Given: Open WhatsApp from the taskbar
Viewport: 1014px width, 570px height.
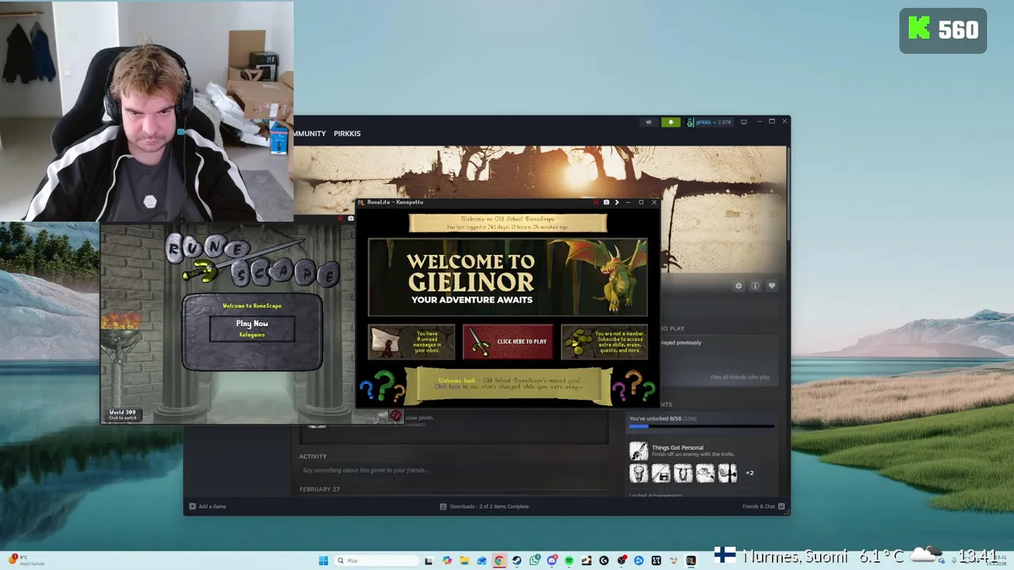Looking at the screenshot, I should [x=535, y=560].
